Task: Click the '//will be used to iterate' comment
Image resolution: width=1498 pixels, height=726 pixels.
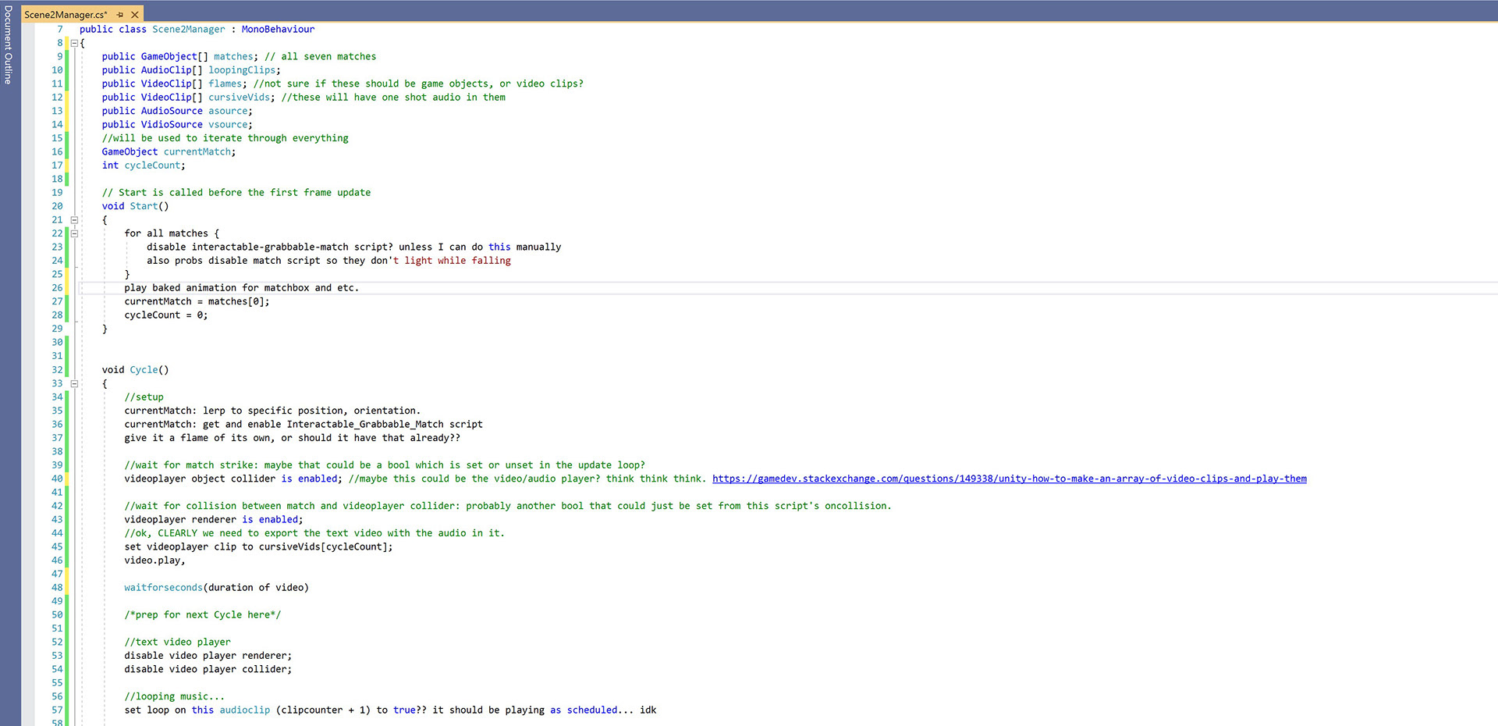Action: [225, 138]
